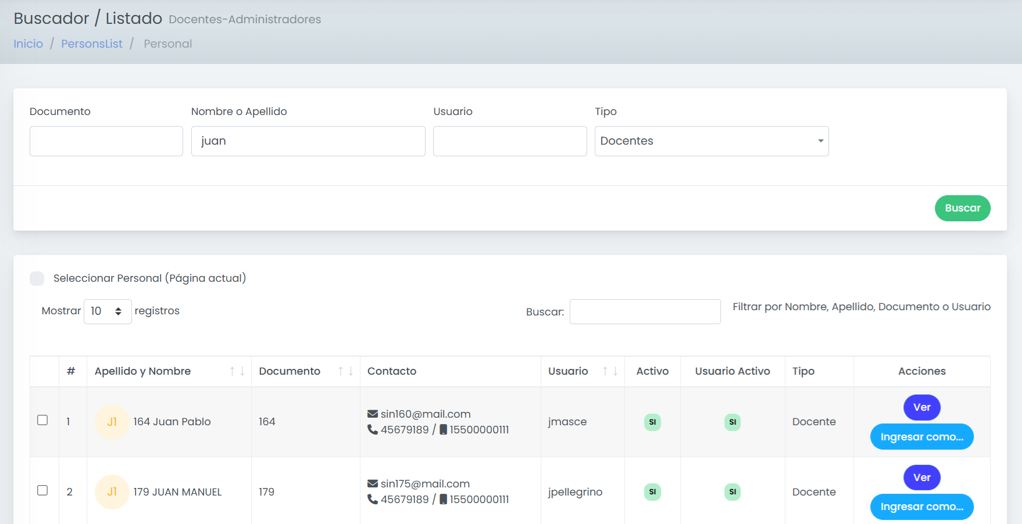Click the Activo SI badge for jpellegrino

tap(652, 492)
